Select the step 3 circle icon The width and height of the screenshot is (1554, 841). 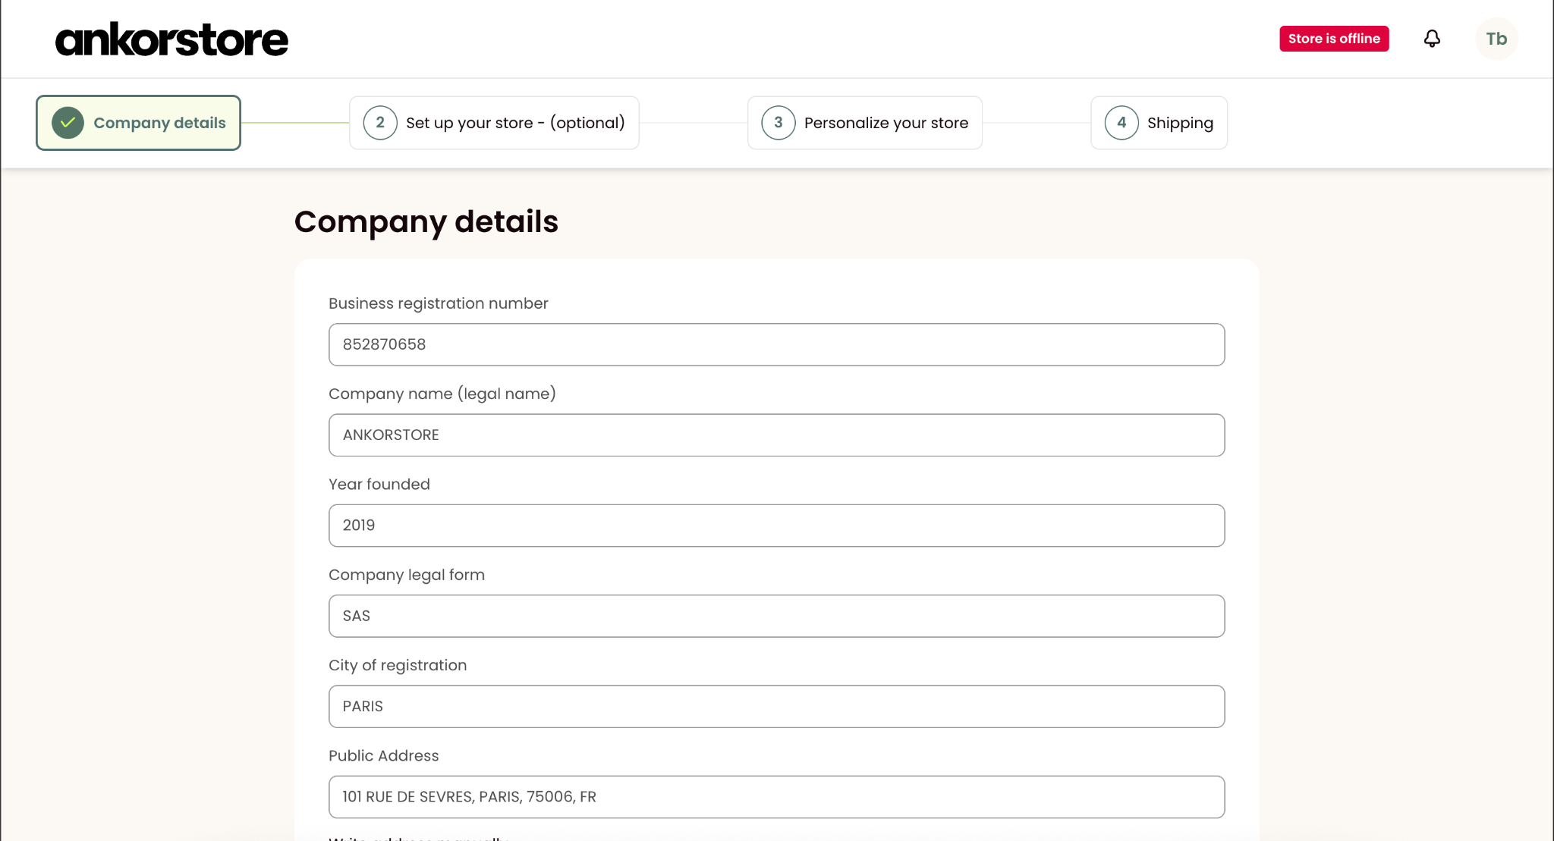coord(779,123)
